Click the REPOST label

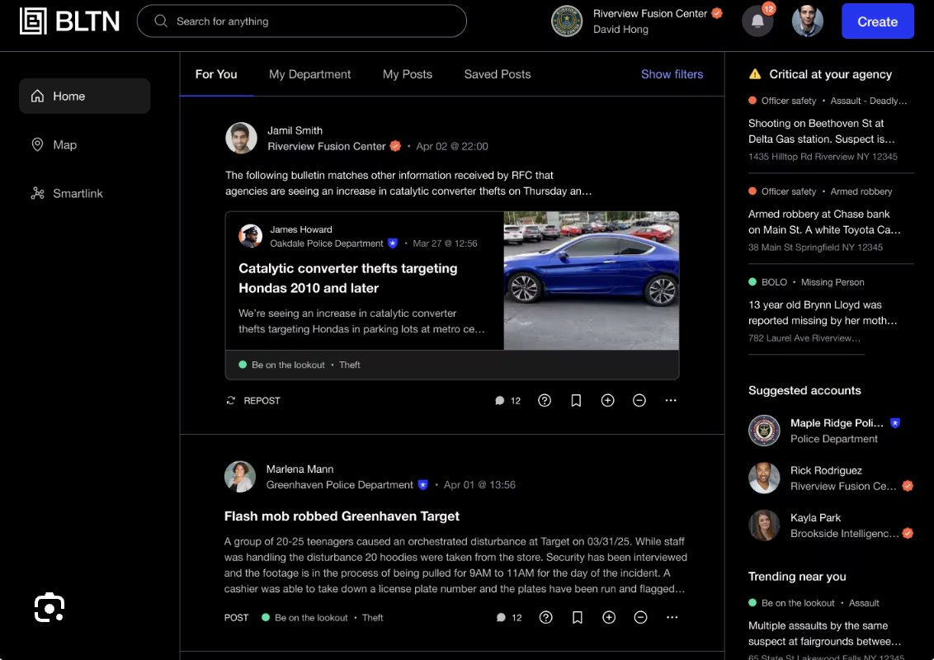click(x=262, y=400)
